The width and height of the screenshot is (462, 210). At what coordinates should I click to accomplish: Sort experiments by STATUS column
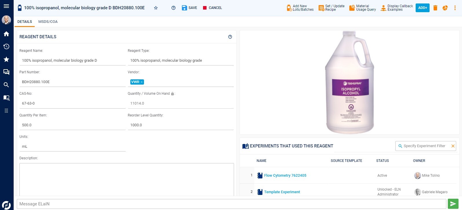(383, 161)
